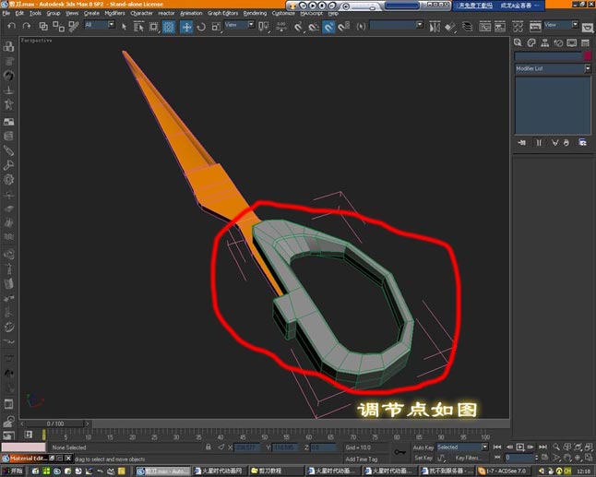Activate the Select and Link tool
Viewport: 596px width, 477px height.
pos(43,26)
